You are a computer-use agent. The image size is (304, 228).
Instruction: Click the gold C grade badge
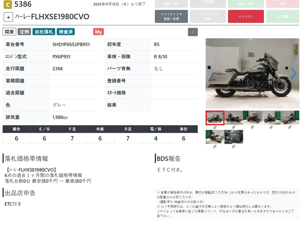[x=8, y=5]
